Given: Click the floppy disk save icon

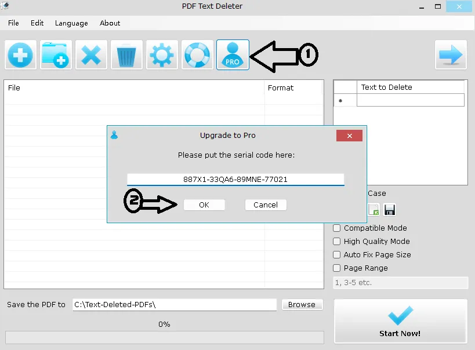Looking at the screenshot, I should pos(390,210).
